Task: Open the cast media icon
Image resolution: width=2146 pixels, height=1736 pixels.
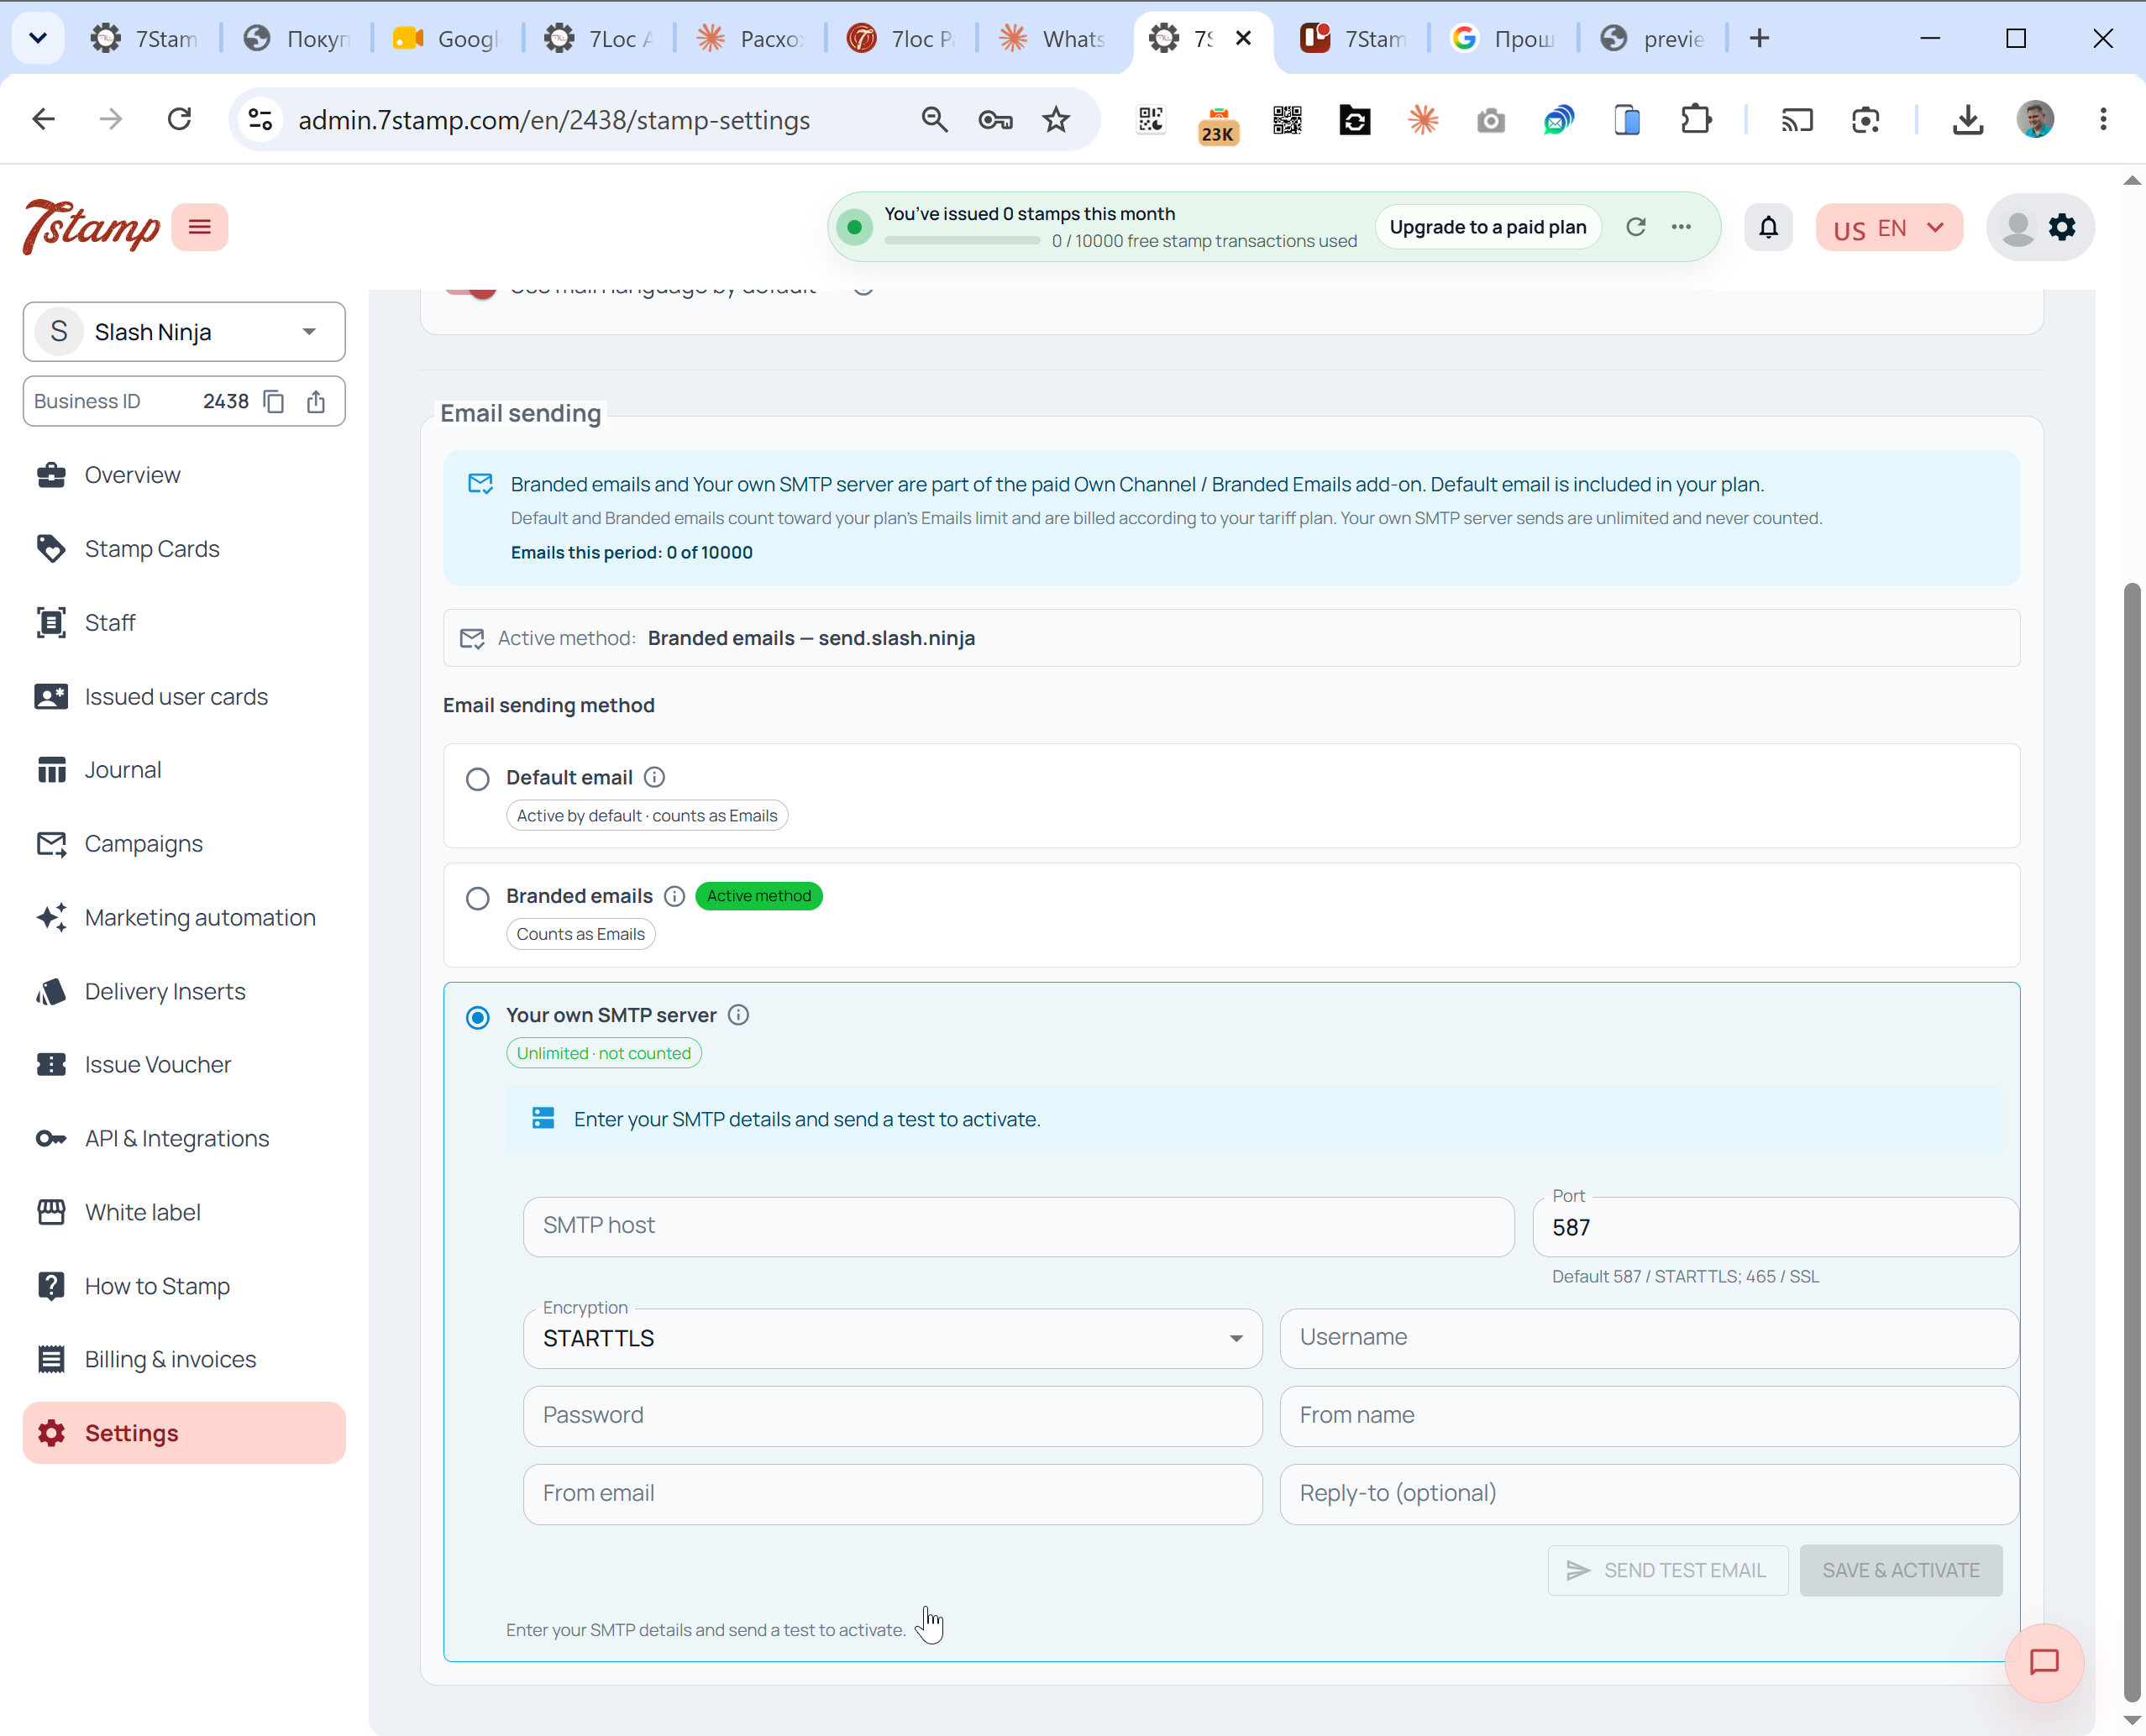Action: pyautogui.click(x=1796, y=120)
